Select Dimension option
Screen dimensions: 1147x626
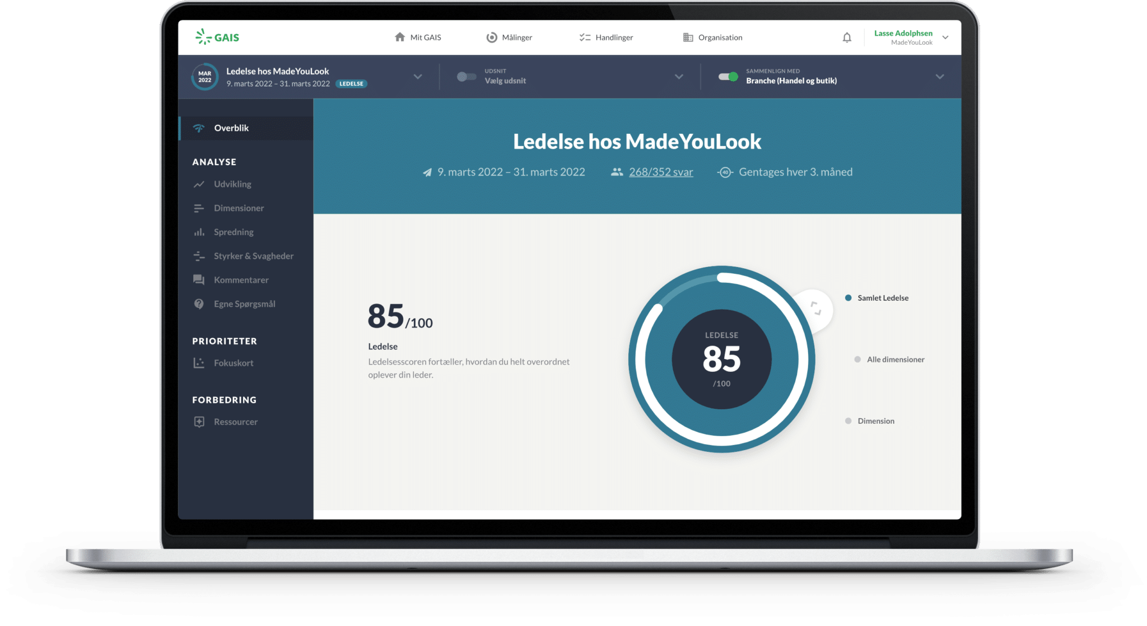[870, 421]
